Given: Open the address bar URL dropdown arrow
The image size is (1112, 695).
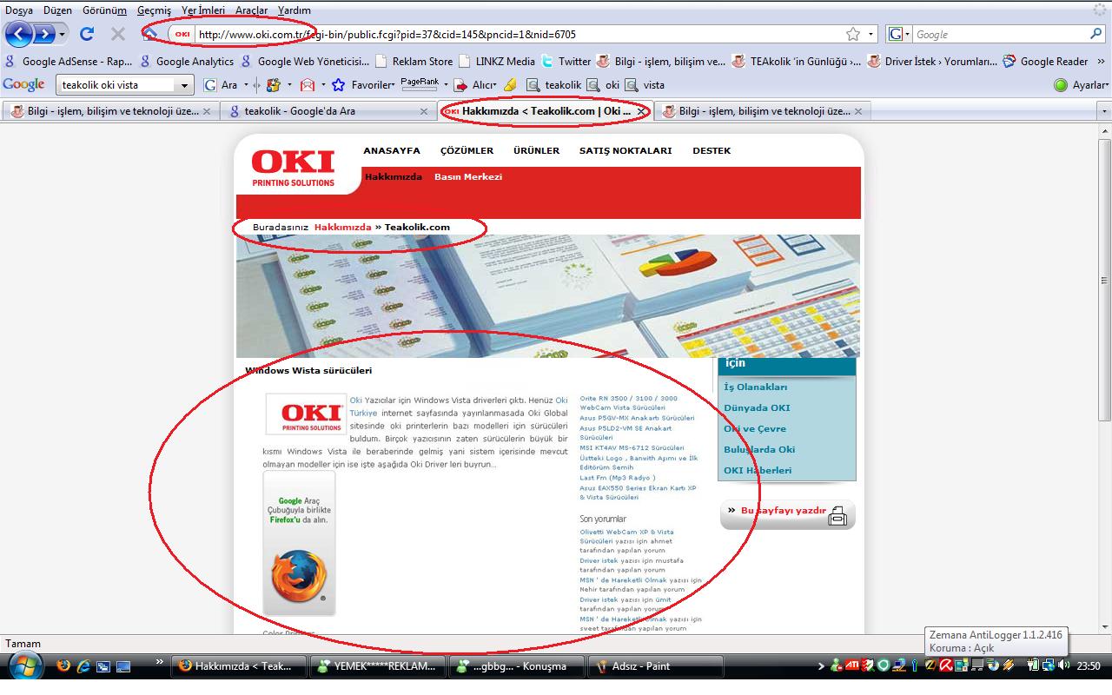Looking at the screenshot, I should coord(872,35).
